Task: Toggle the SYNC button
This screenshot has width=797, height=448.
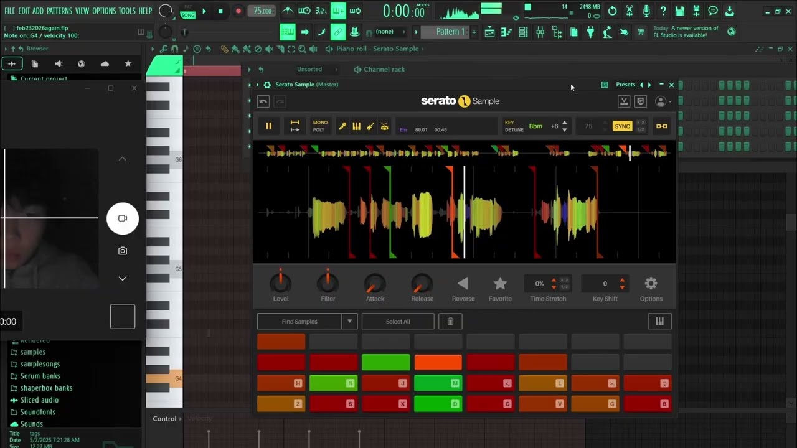Action: click(x=622, y=126)
